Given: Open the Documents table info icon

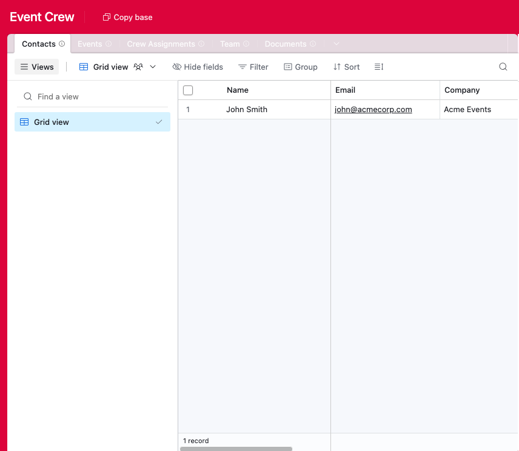Looking at the screenshot, I should [x=313, y=44].
